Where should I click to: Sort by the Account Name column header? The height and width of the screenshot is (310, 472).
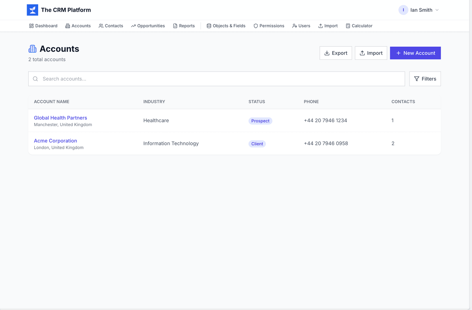coord(52,102)
